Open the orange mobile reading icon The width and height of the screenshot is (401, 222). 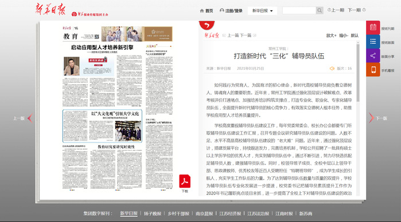(373, 69)
